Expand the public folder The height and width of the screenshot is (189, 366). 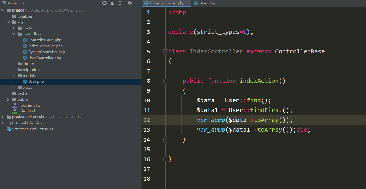click(x=8, y=99)
